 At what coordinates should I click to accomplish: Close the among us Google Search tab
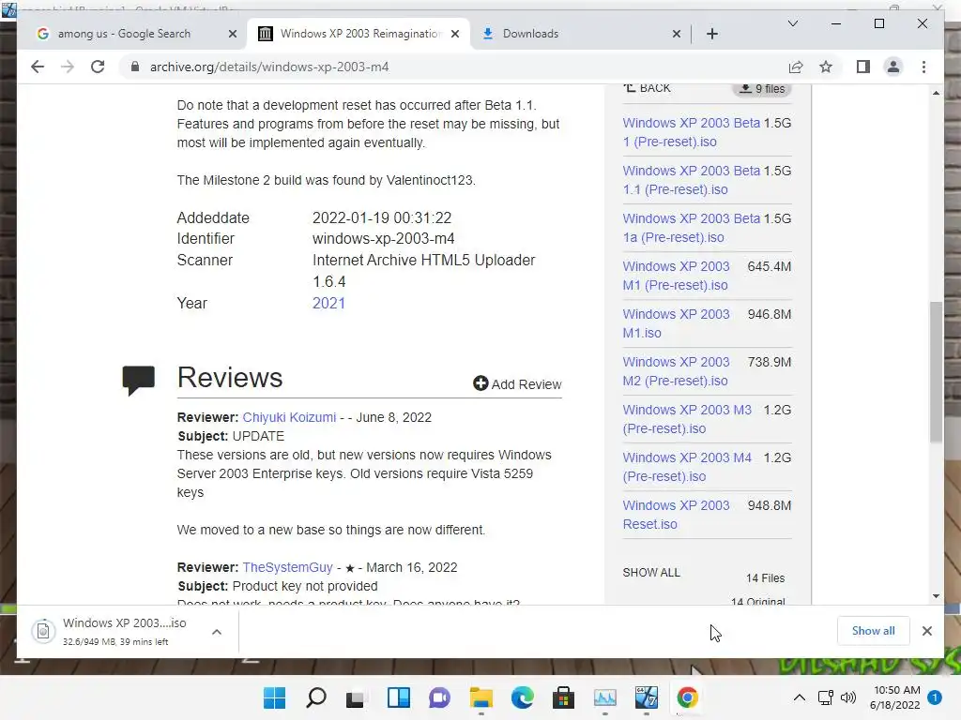click(x=233, y=34)
